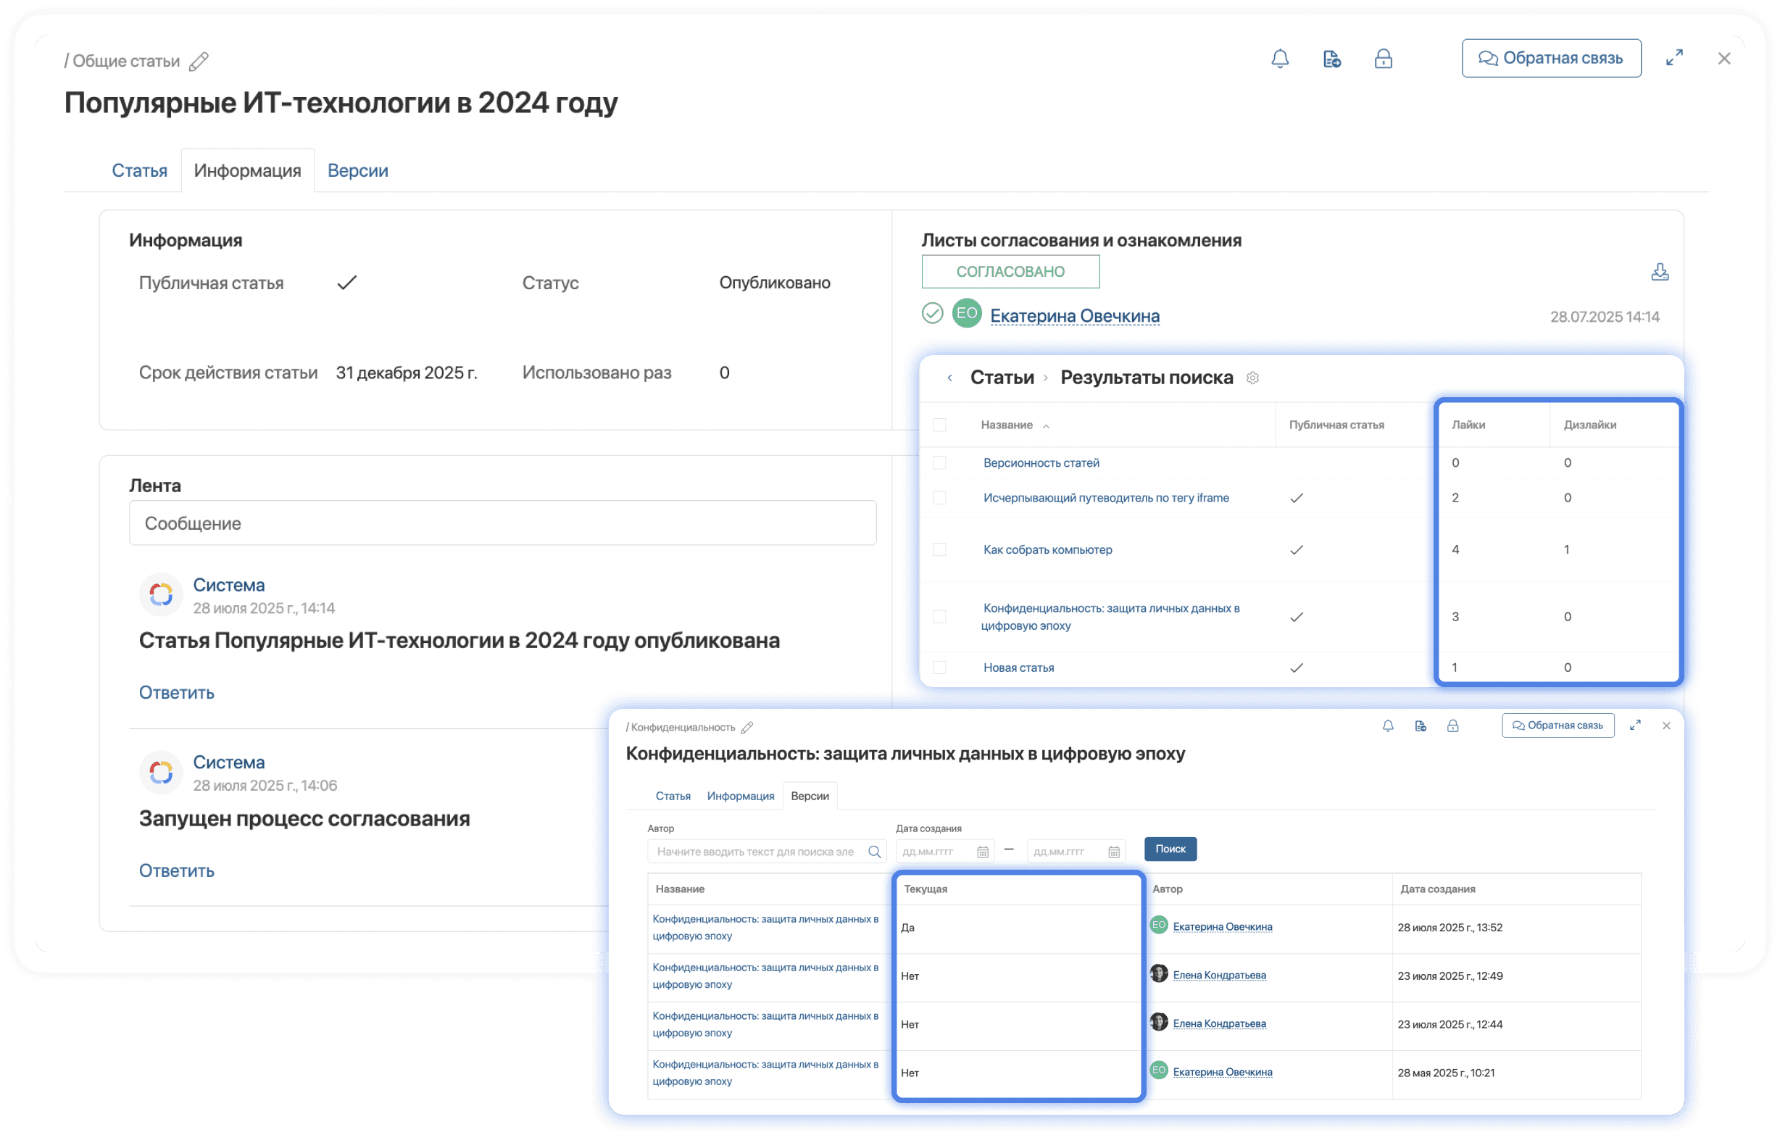
Task: Open second date picker in Дата создания
Action: (1113, 852)
